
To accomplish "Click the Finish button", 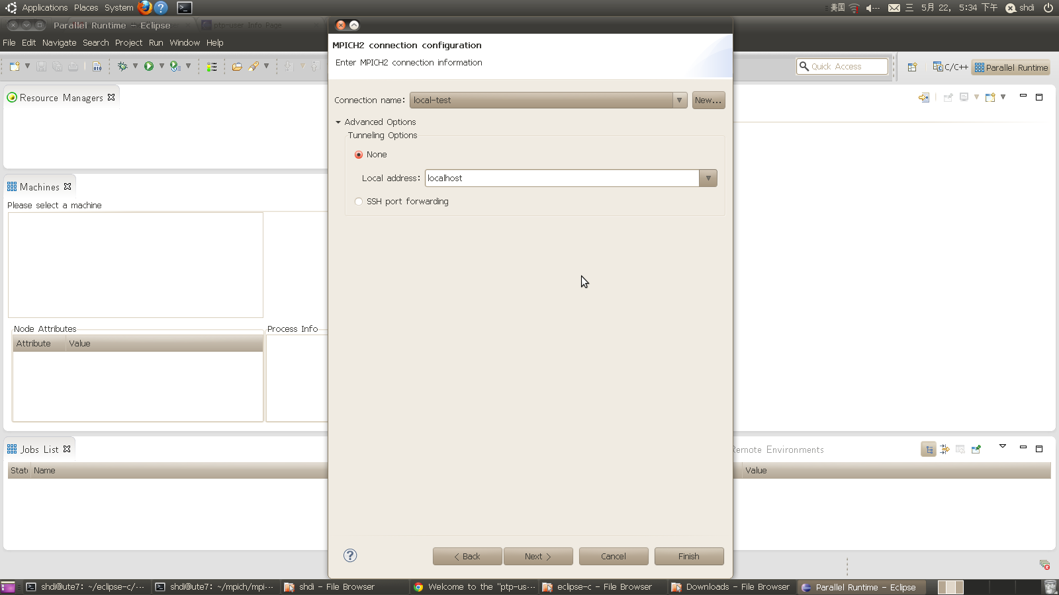I will coord(689,557).
